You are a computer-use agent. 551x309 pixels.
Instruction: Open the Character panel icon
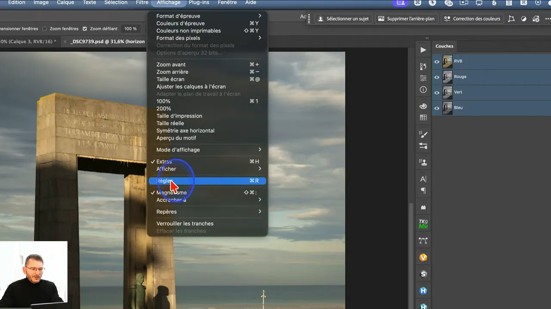coord(423,179)
